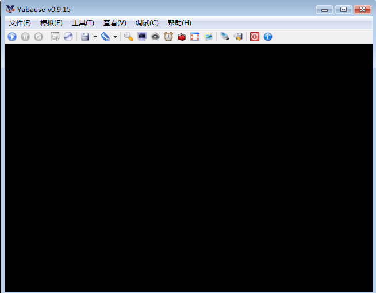Click the red power Quit icon

(x=255, y=37)
